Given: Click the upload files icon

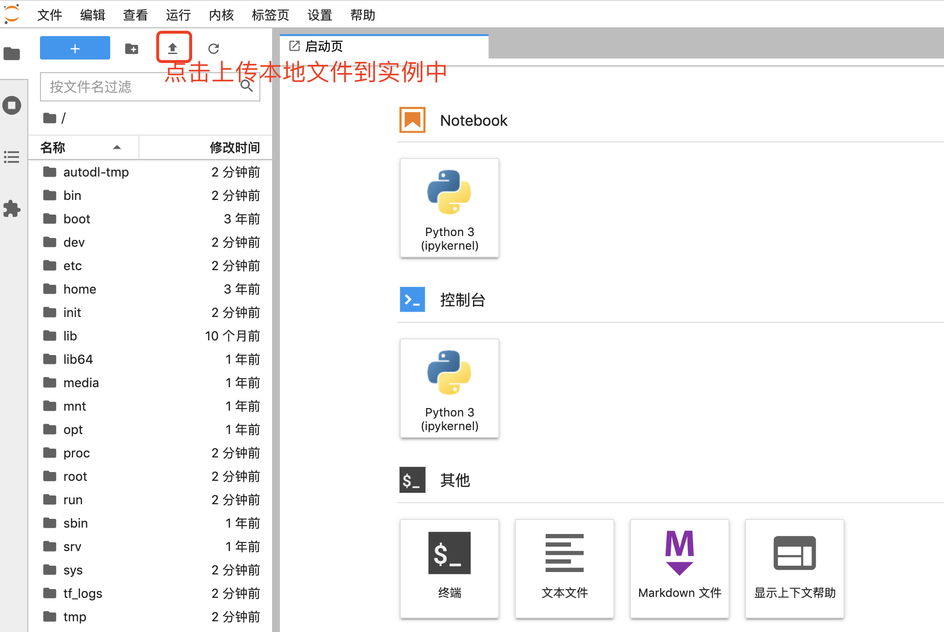Looking at the screenshot, I should 173,48.
